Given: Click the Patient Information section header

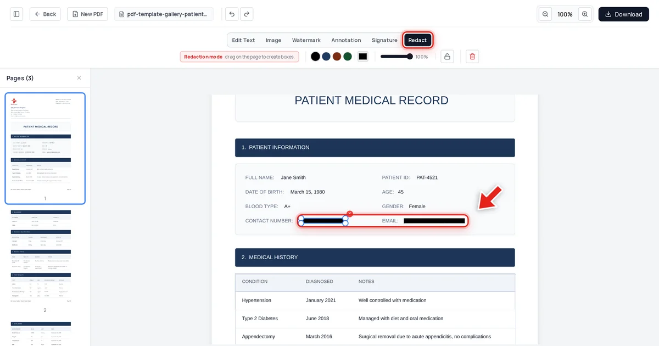Looking at the screenshot, I should (x=375, y=148).
